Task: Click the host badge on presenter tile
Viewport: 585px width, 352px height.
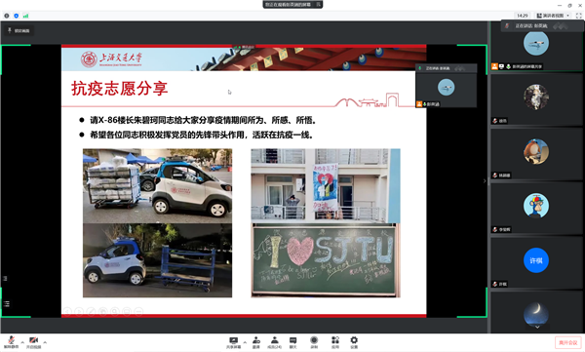Action: point(494,66)
